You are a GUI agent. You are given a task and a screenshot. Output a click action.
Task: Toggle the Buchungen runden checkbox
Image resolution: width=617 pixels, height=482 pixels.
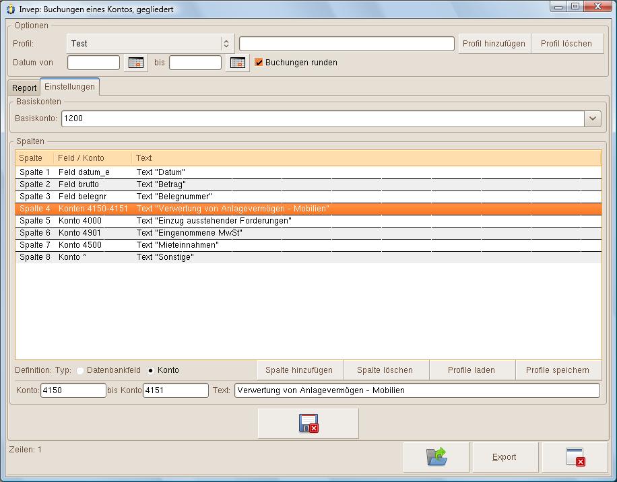(259, 62)
